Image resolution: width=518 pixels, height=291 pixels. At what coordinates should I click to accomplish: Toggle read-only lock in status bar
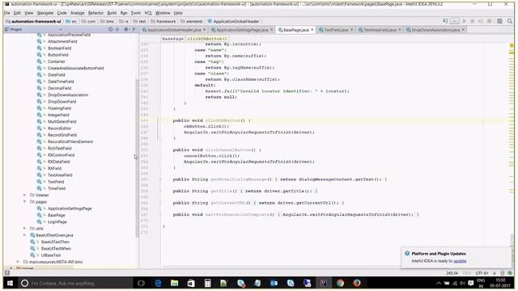coord(495,273)
